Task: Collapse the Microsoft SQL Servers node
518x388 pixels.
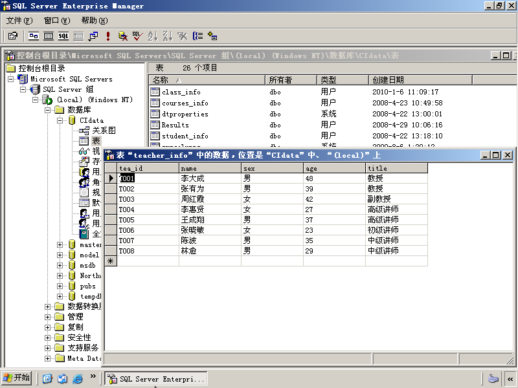Action: coord(11,79)
